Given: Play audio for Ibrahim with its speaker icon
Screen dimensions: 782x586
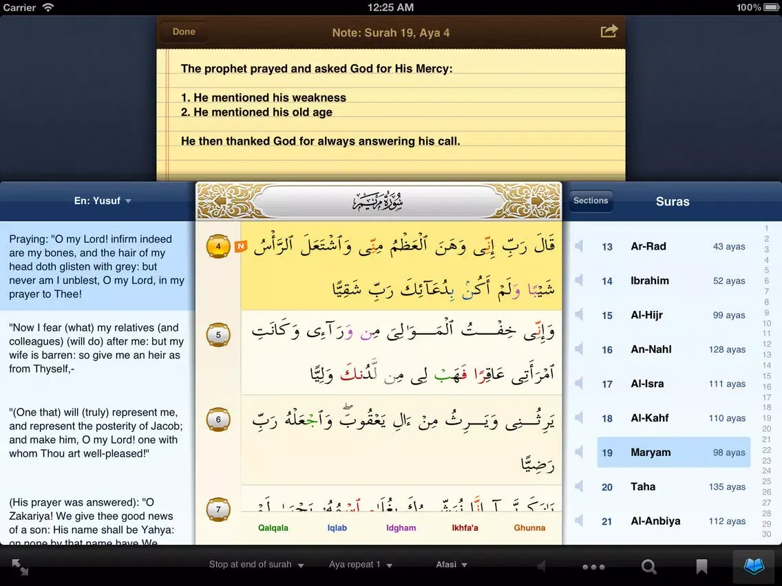Looking at the screenshot, I should pos(578,280).
